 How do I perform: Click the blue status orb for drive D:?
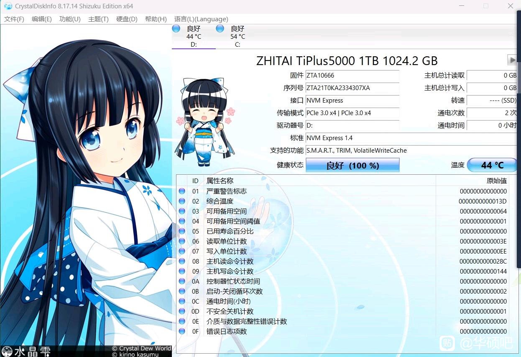point(176,28)
